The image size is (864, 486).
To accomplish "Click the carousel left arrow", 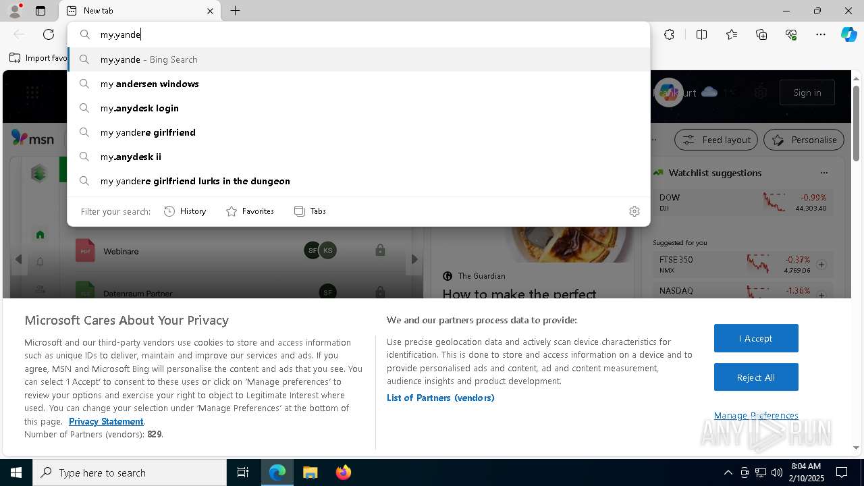I will point(18,259).
